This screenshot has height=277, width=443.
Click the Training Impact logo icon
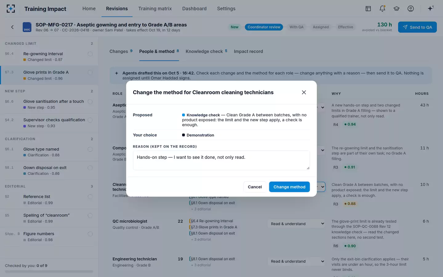pyautogui.click(x=11, y=9)
